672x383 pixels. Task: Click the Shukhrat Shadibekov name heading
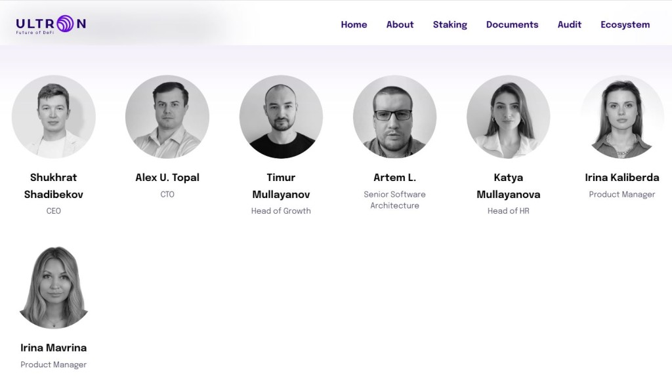coord(54,186)
